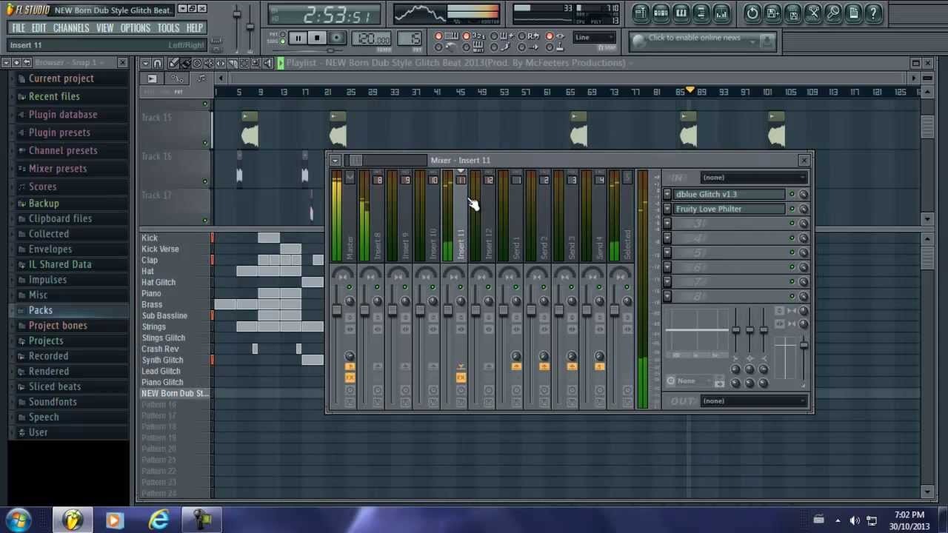
Task: Click the save project toolbar icon
Action: (x=772, y=13)
